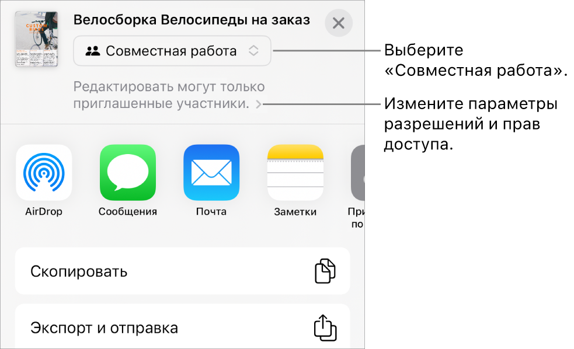Tap the partially visible gray app icon

[357, 173]
